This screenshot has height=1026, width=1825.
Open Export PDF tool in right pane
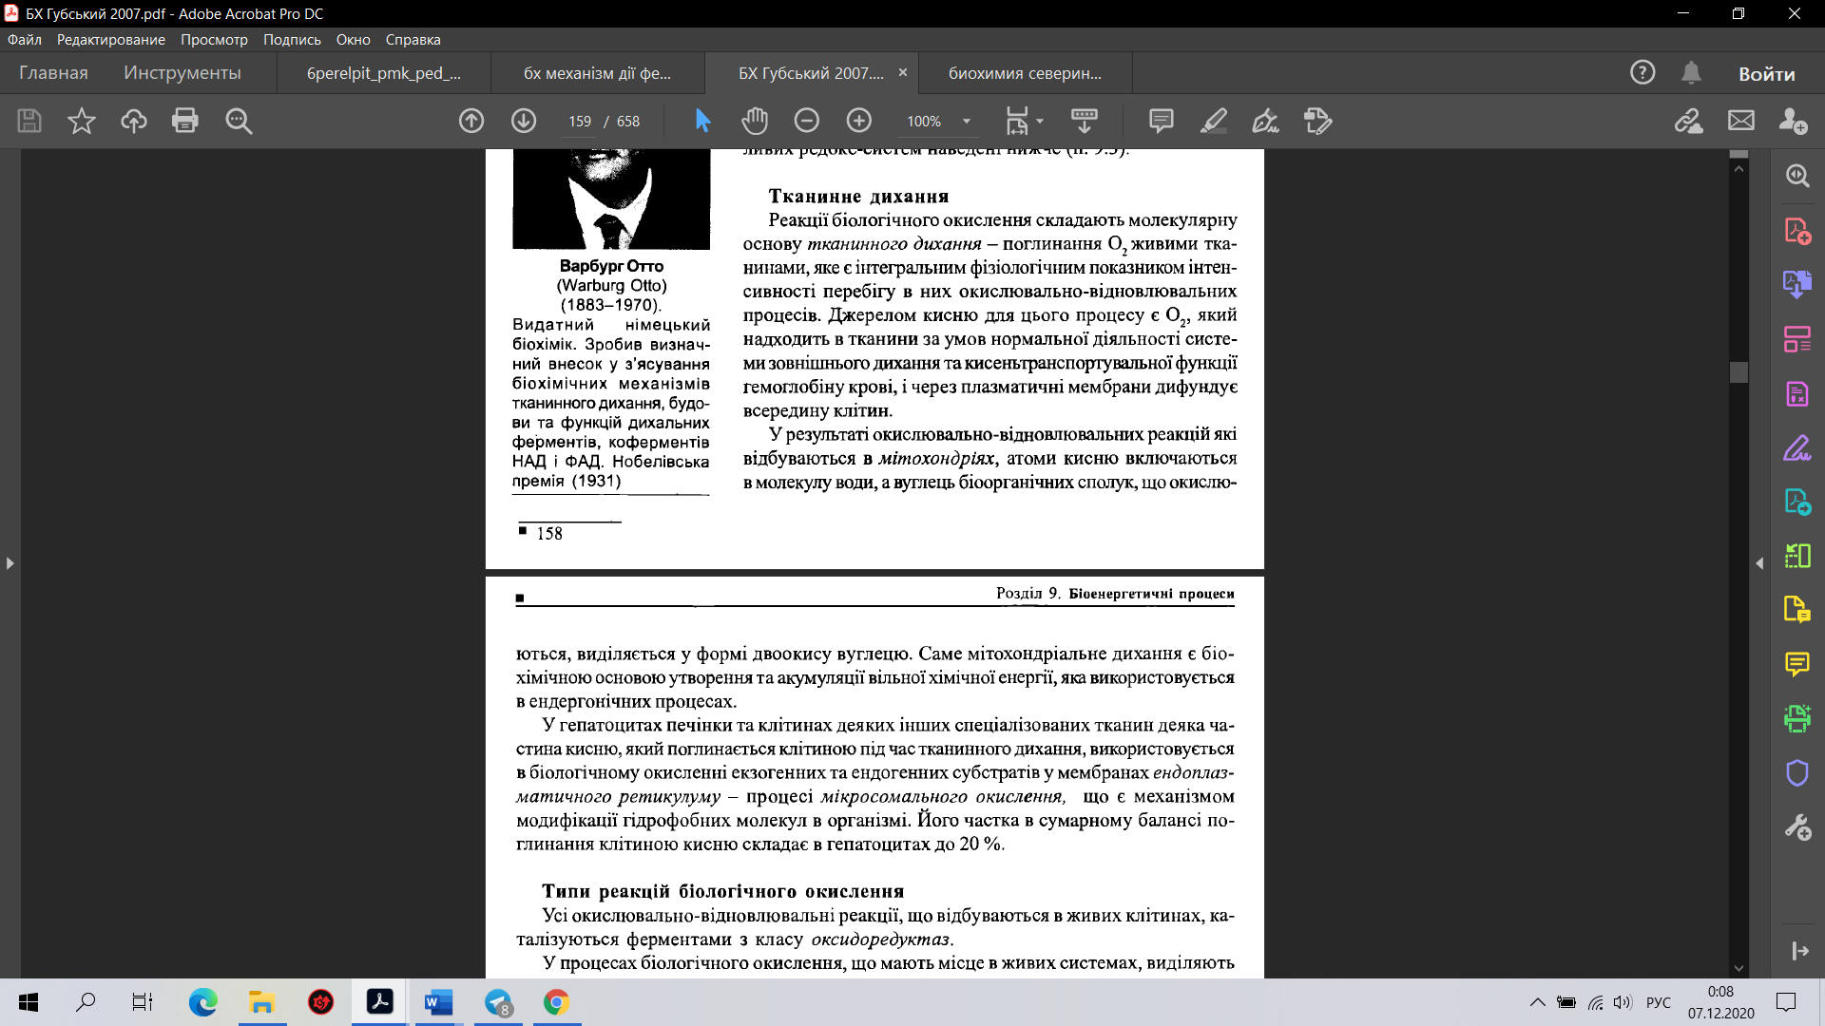pos(1797,284)
